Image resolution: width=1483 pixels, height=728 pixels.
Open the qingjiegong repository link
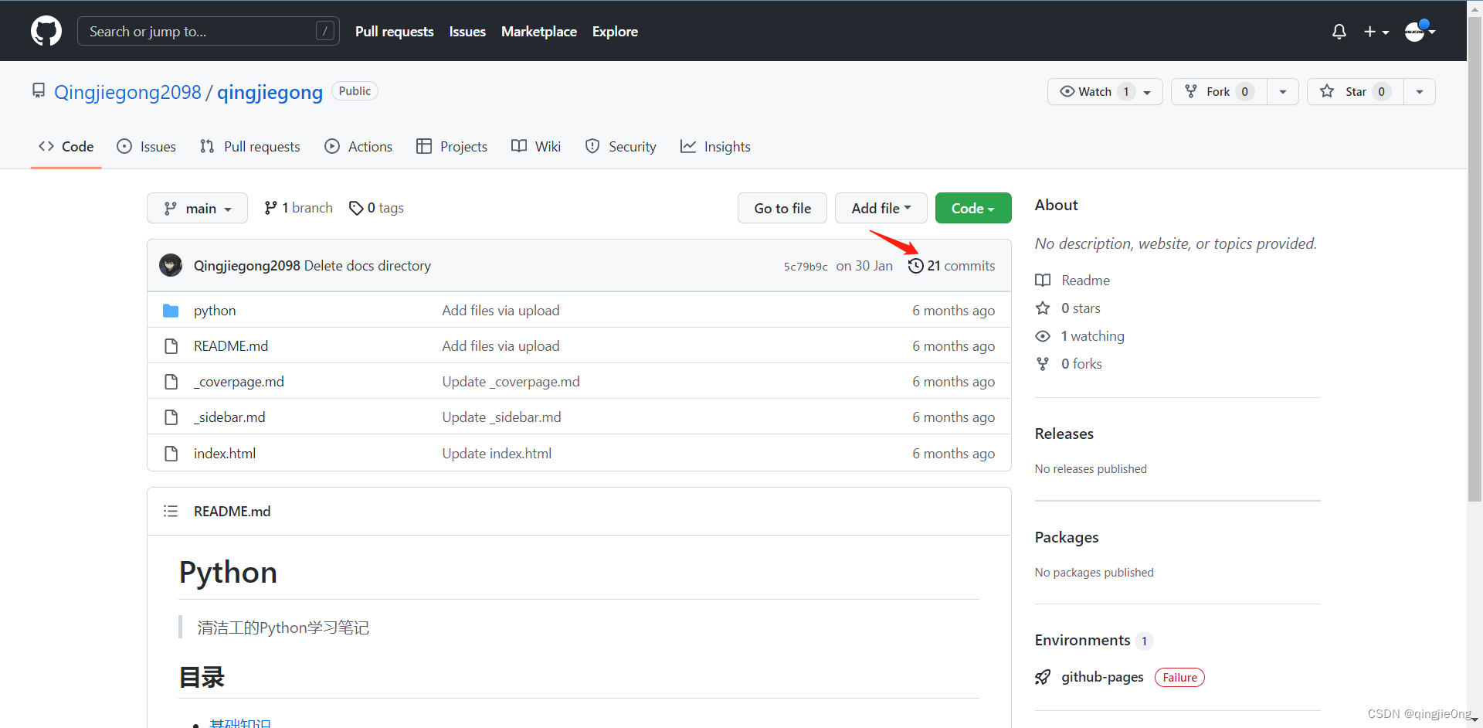(270, 92)
